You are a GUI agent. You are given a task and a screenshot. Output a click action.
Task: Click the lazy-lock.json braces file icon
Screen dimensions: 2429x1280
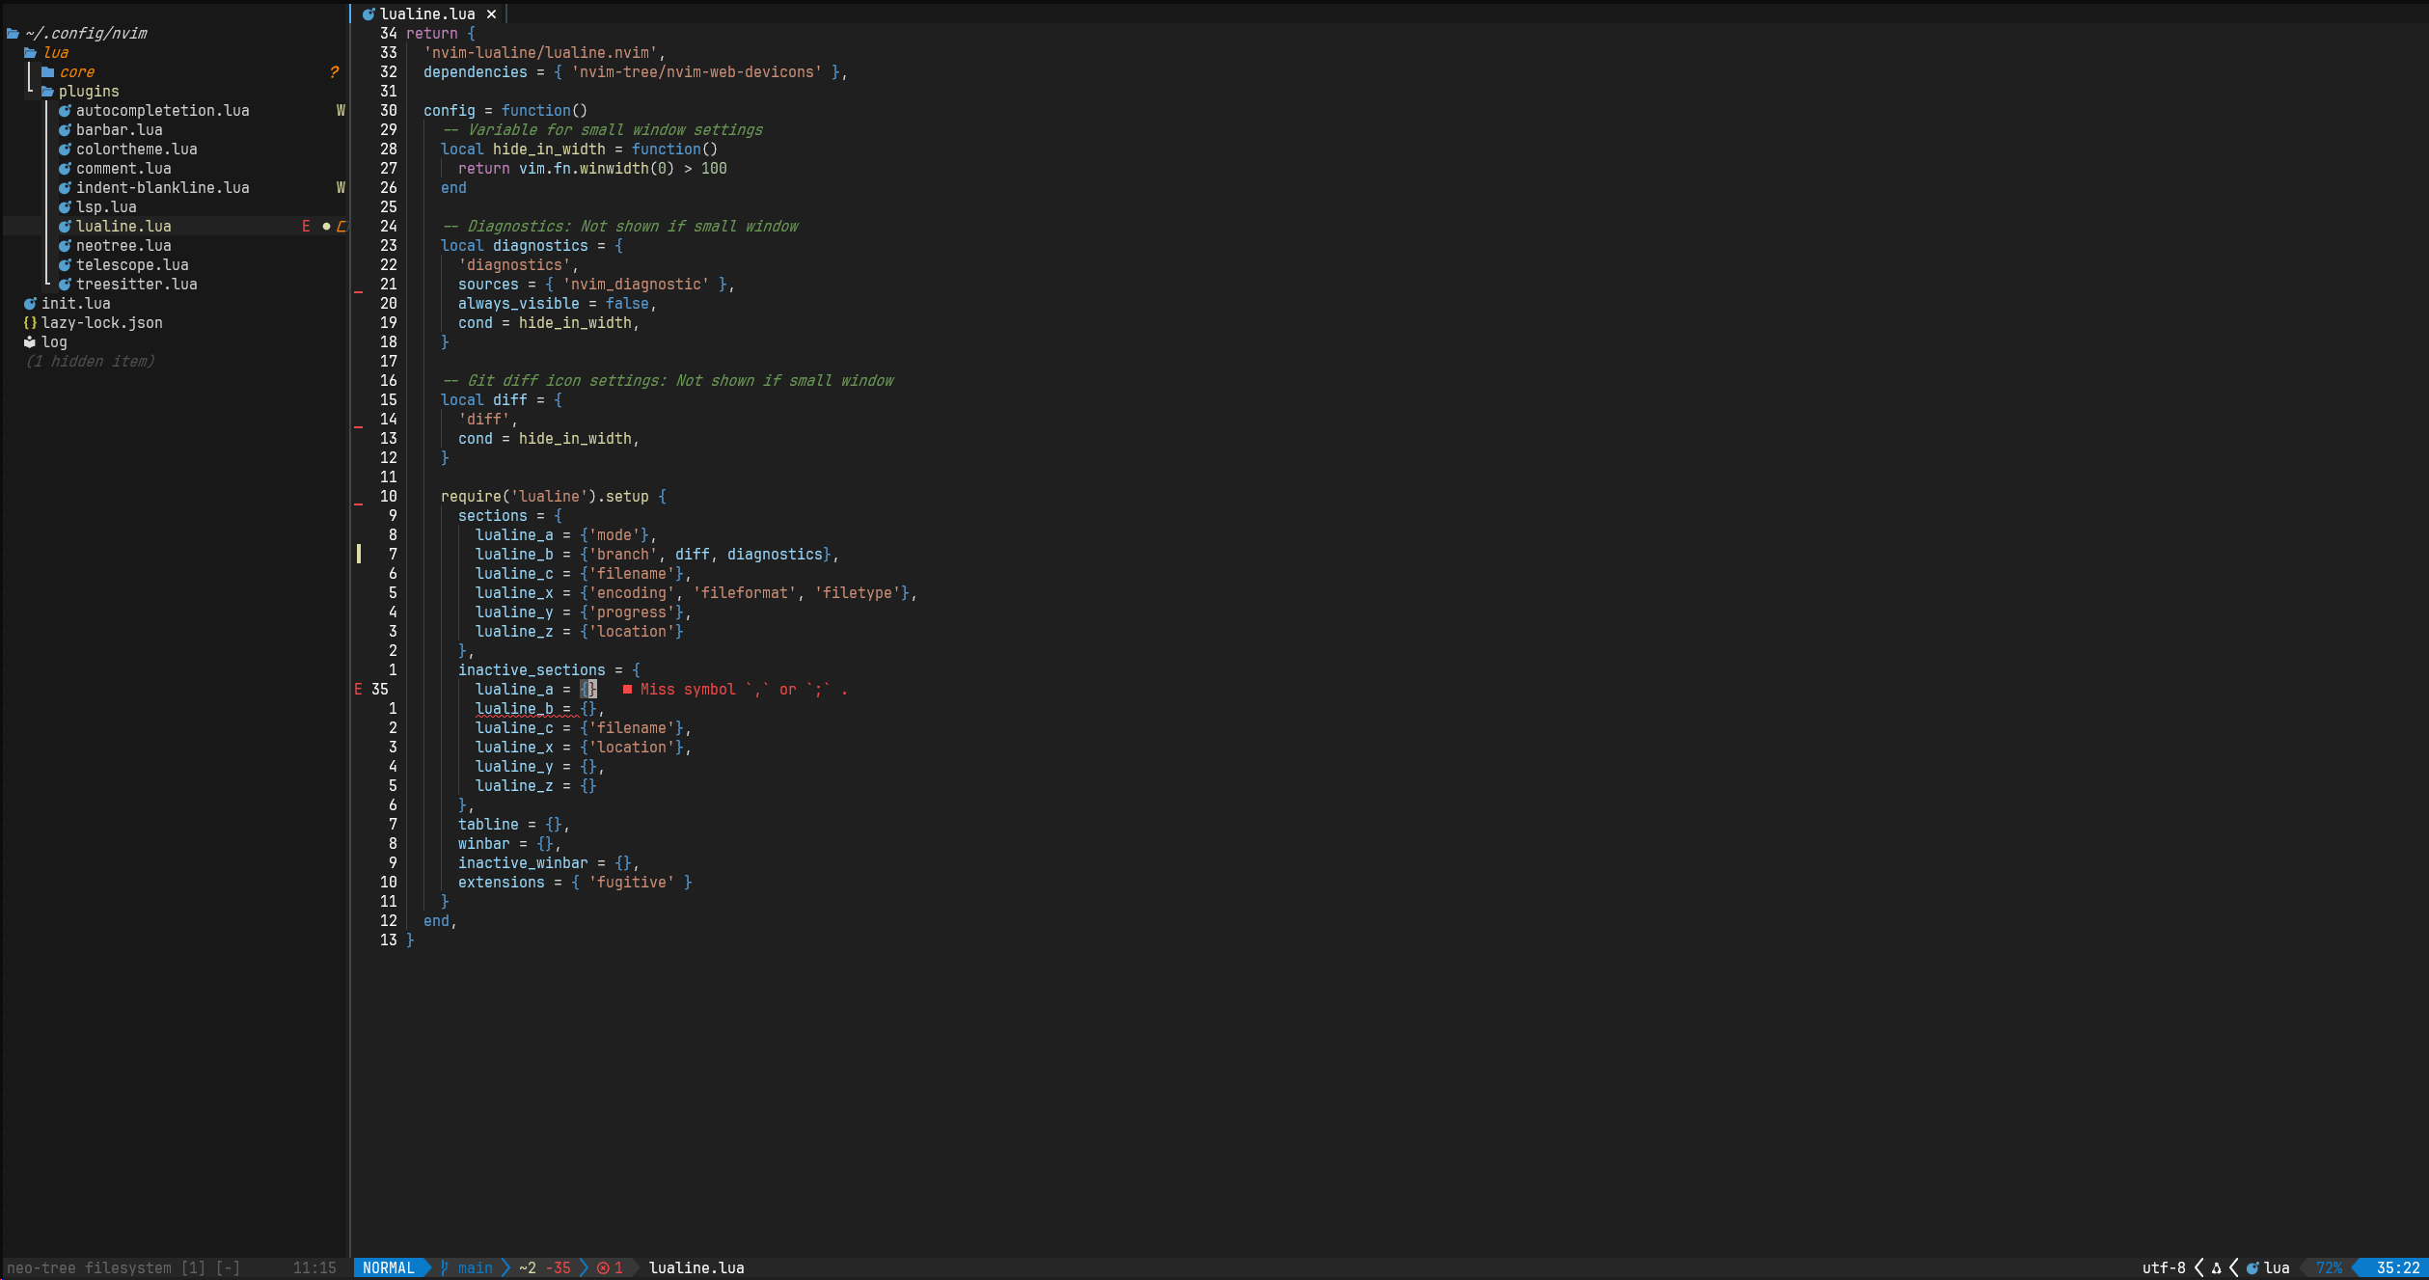point(30,322)
